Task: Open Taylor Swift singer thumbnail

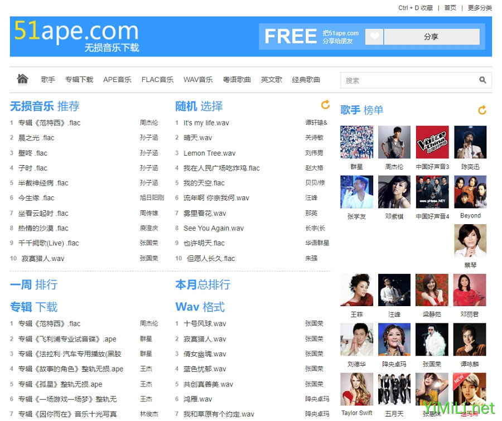Action: pos(356,389)
